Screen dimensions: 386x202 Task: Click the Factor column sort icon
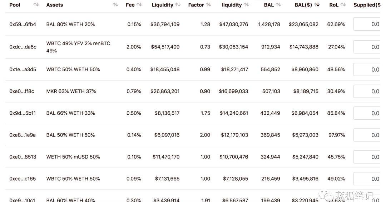[208, 5]
